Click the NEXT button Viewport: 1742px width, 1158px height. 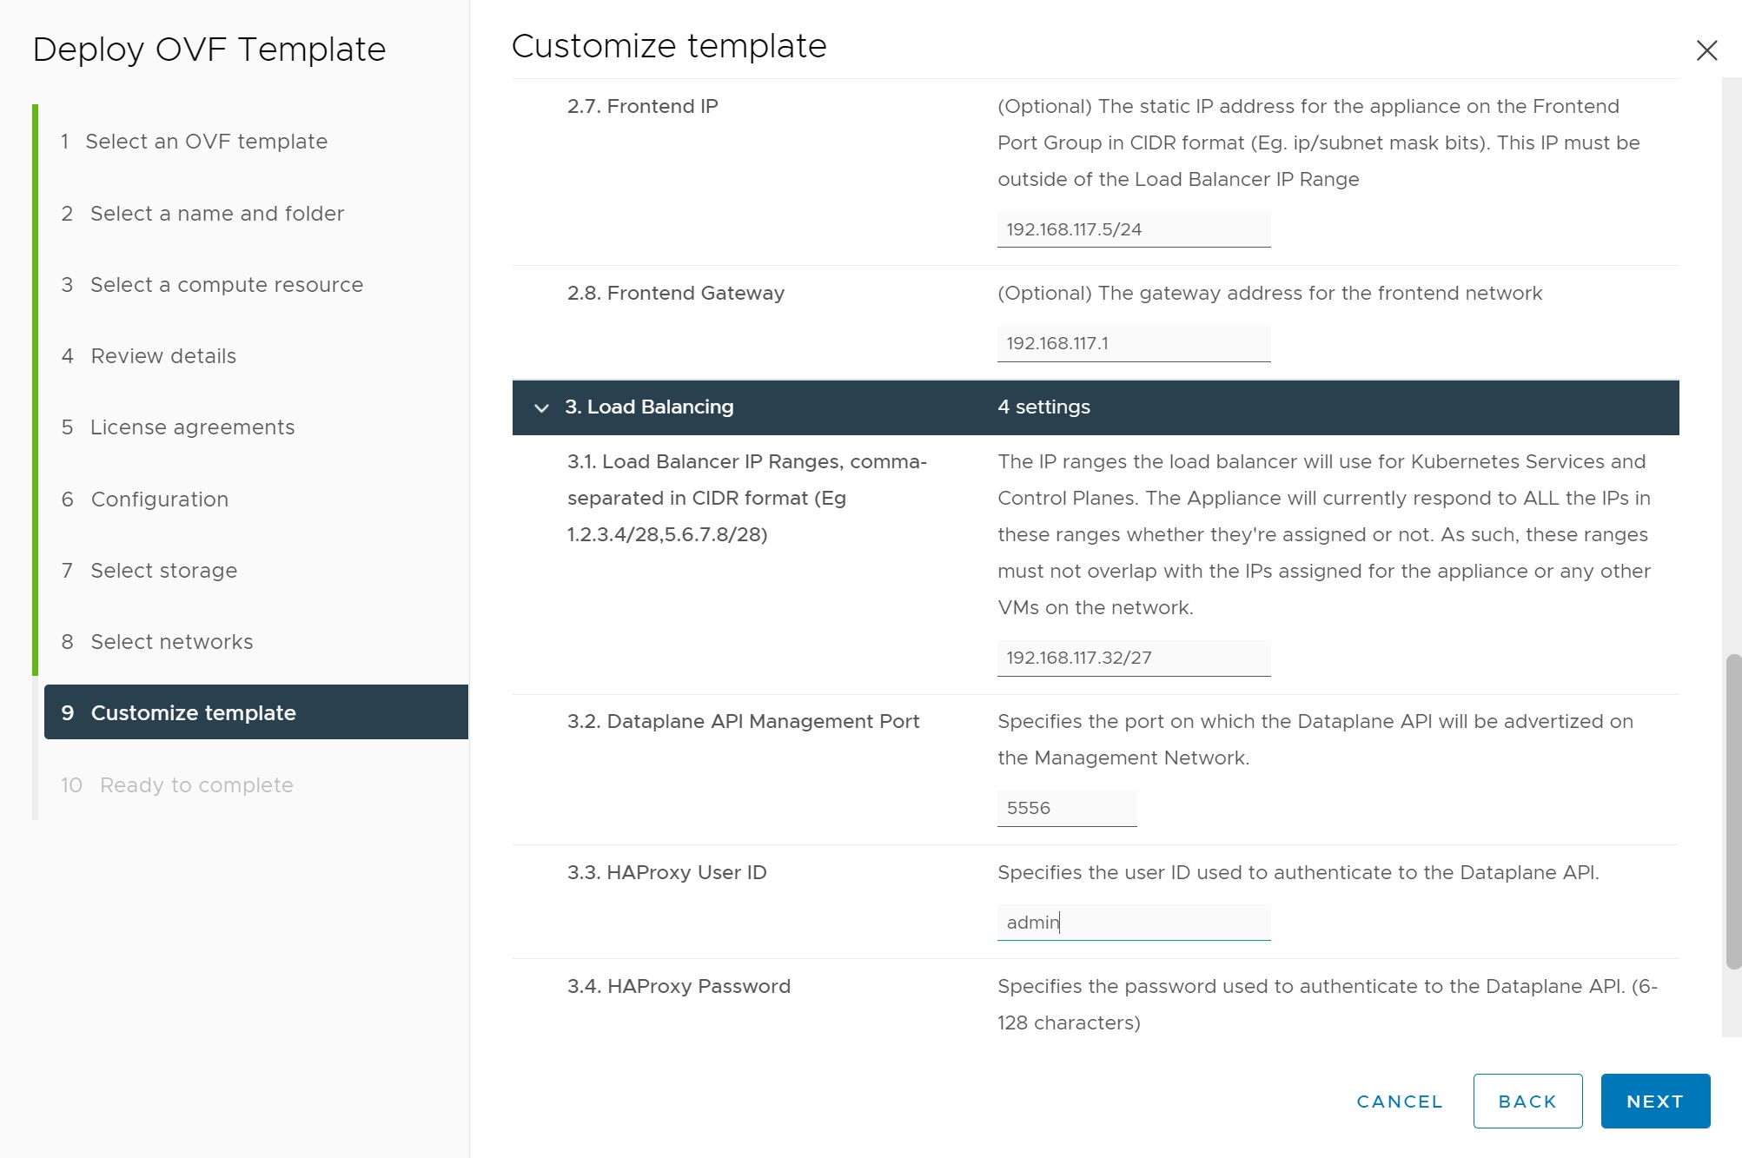pos(1654,1102)
